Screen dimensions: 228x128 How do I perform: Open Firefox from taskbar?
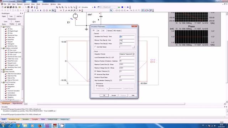tap(40, 126)
